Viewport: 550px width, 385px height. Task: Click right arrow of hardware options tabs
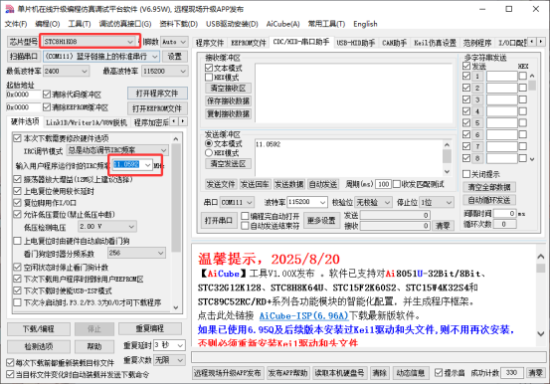tap(183, 121)
